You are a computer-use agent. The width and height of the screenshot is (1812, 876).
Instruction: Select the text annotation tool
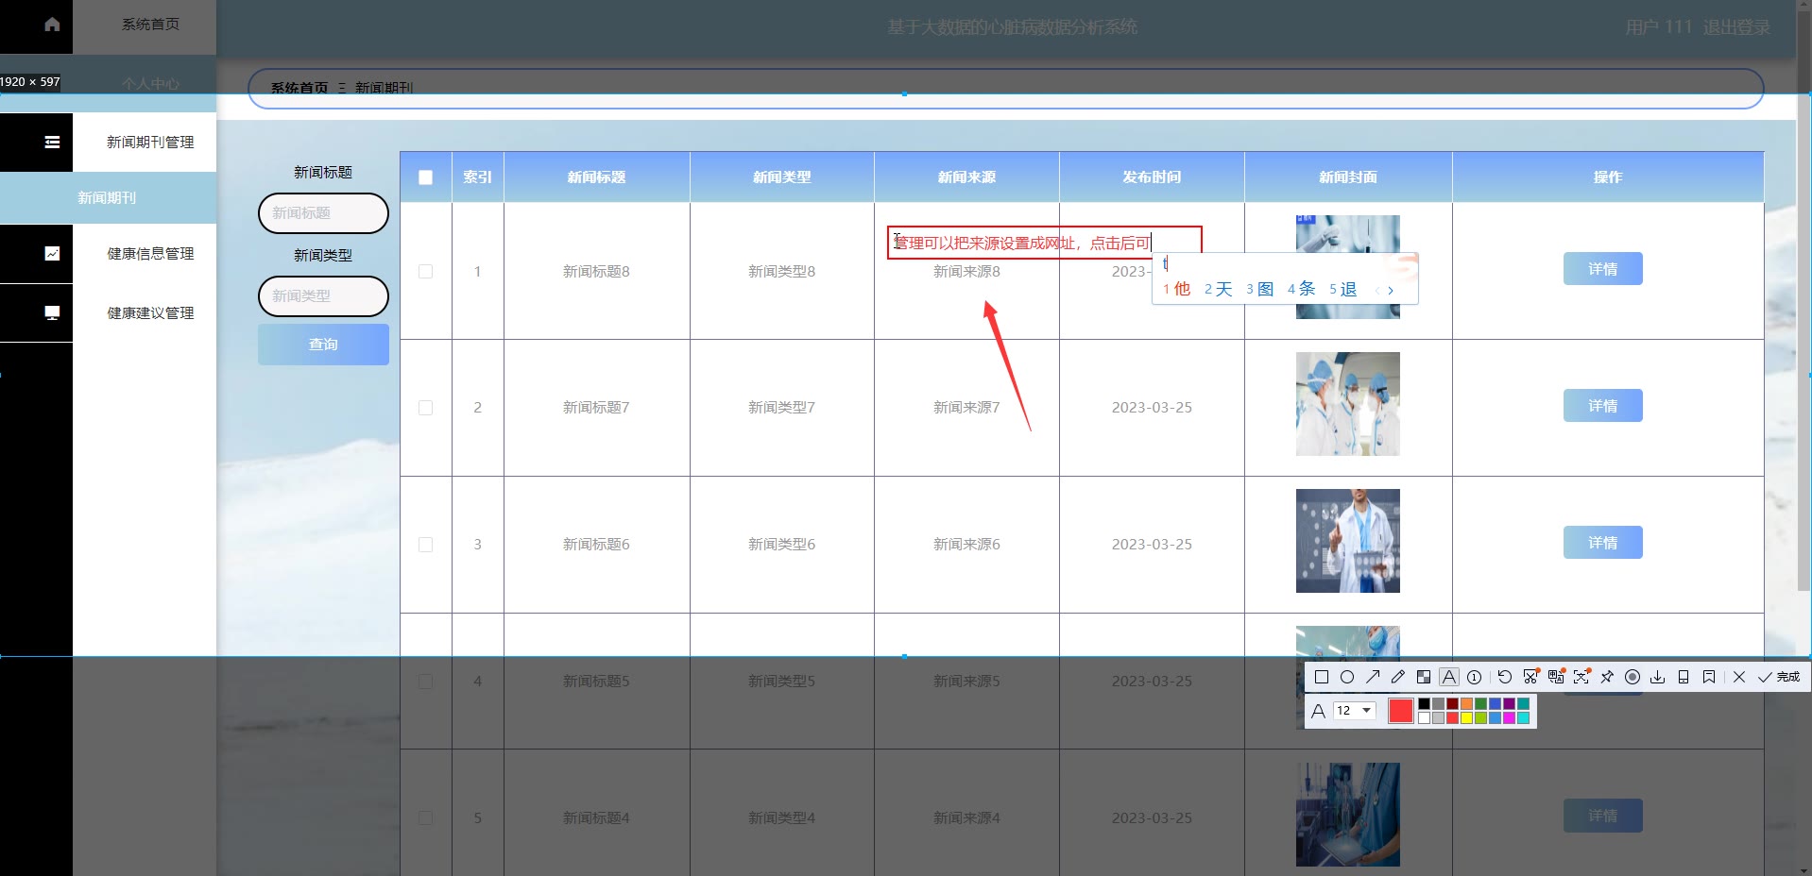[x=1449, y=677]
